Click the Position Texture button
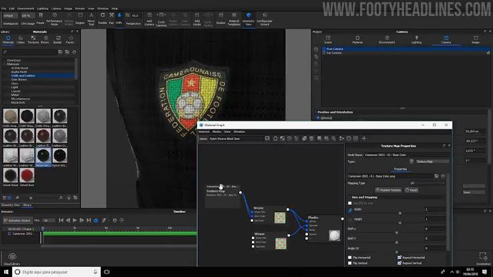Viewport: 493px width, 277px height. [x=388, y=190]
